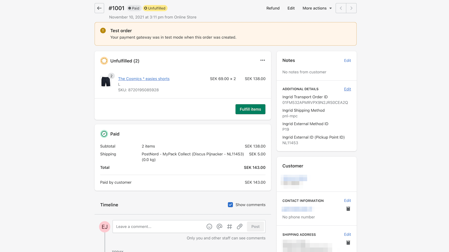Click the EJ avatar next to the comment field
The width and height of the screenshot is (449, 252).
point(105,227)
